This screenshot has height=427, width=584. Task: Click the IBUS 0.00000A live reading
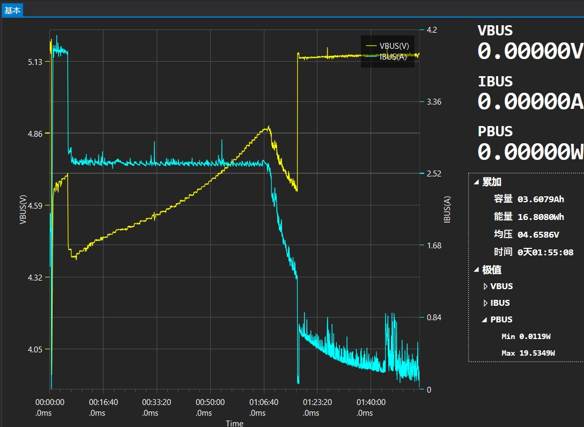(530, 101)
